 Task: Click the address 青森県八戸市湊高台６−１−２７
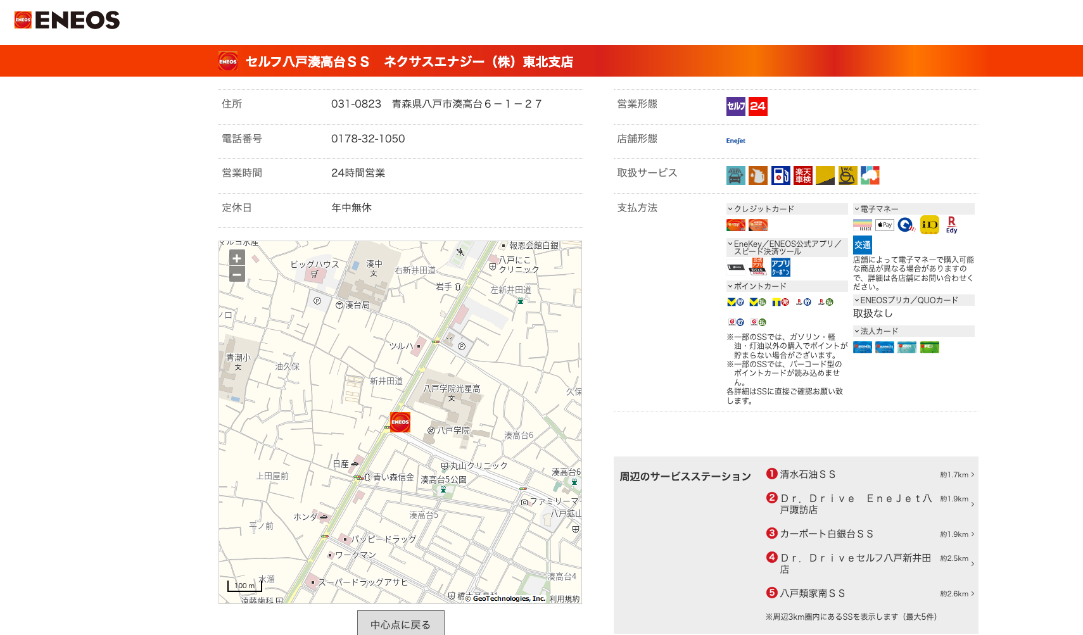tap(467, 104)
